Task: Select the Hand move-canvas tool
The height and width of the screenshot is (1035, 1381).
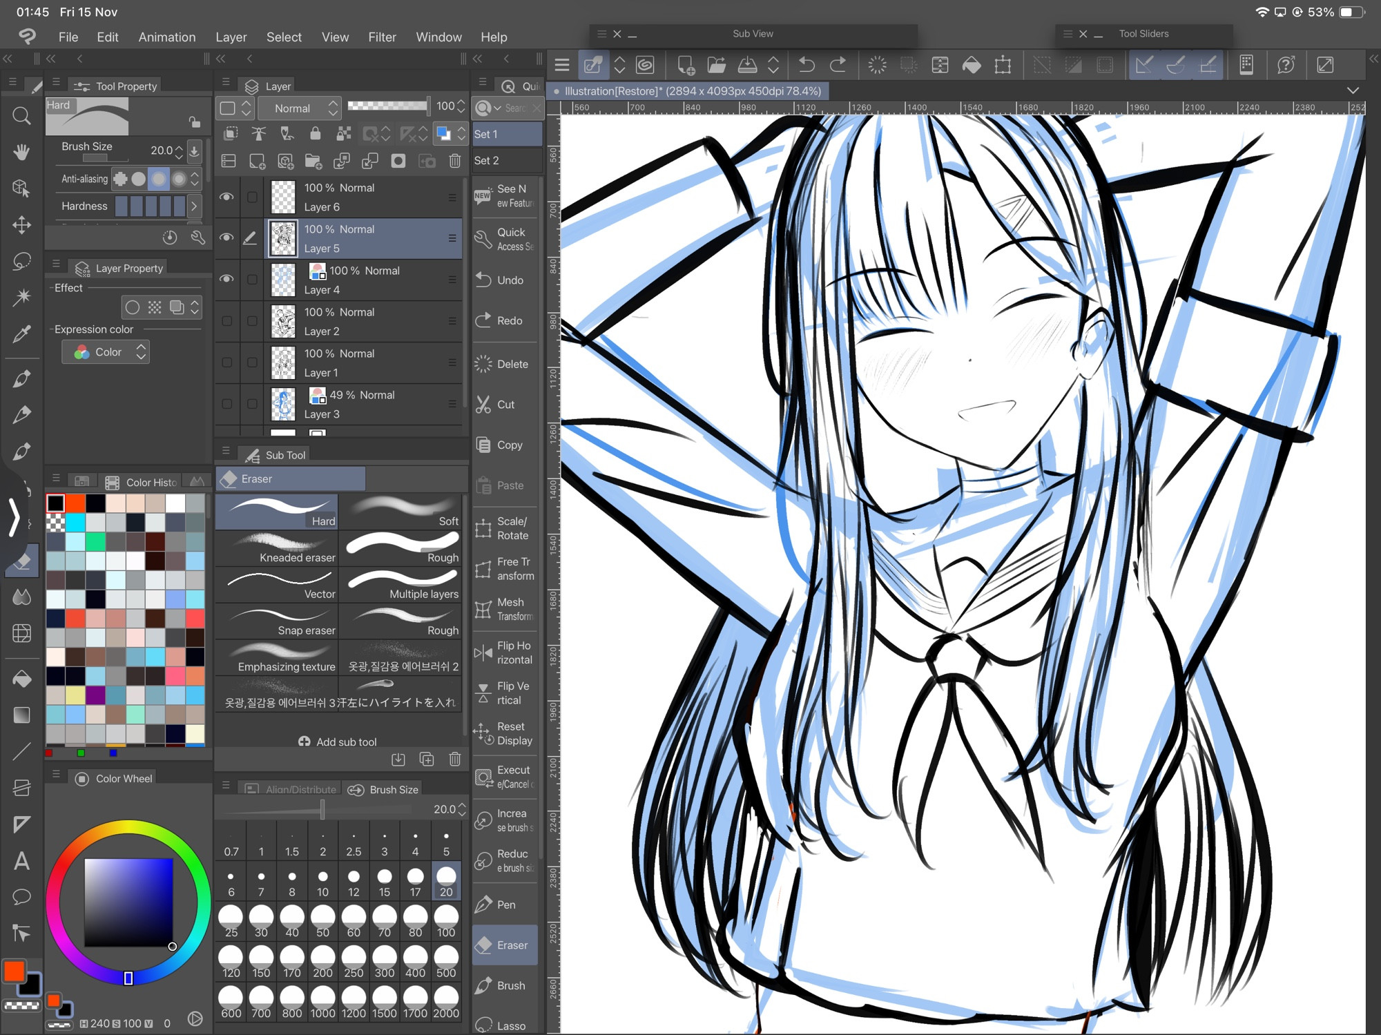Action: pyautogui.click(x=21, y=152)
